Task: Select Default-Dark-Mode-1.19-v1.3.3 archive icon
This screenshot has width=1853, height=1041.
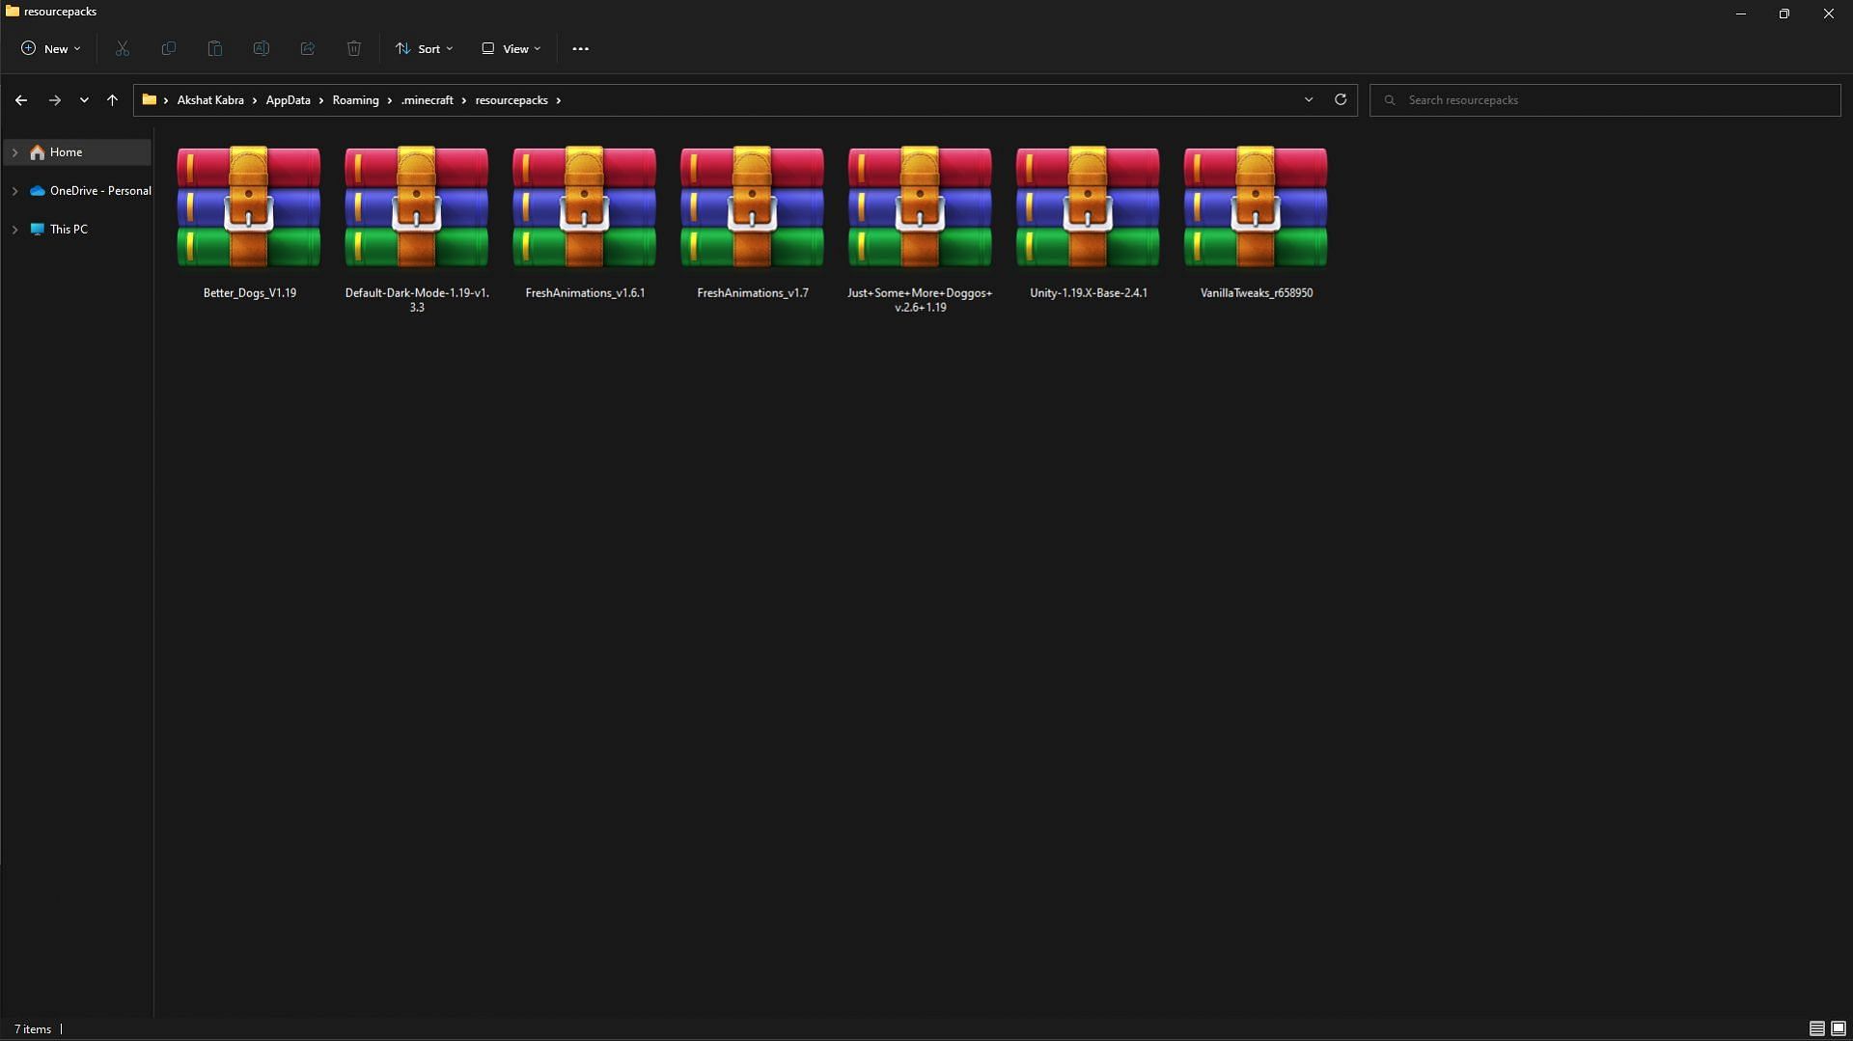Action: click(x=417, y=206)
